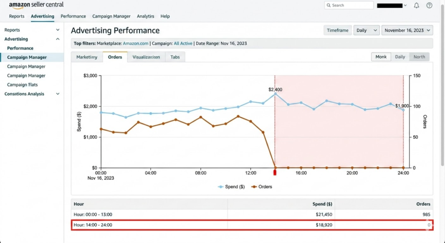445x243 pixels.
Task: Click the Hour column header in table
Action: pos(79,204)
